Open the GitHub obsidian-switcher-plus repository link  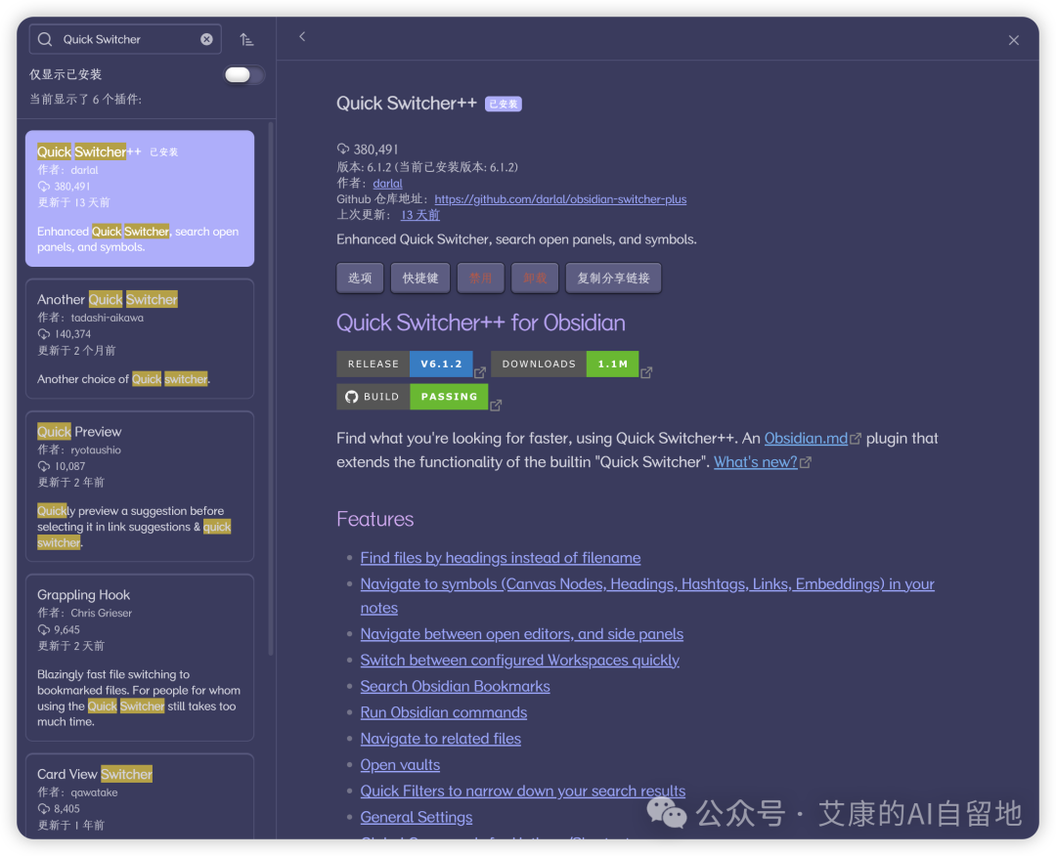(560, 199)
